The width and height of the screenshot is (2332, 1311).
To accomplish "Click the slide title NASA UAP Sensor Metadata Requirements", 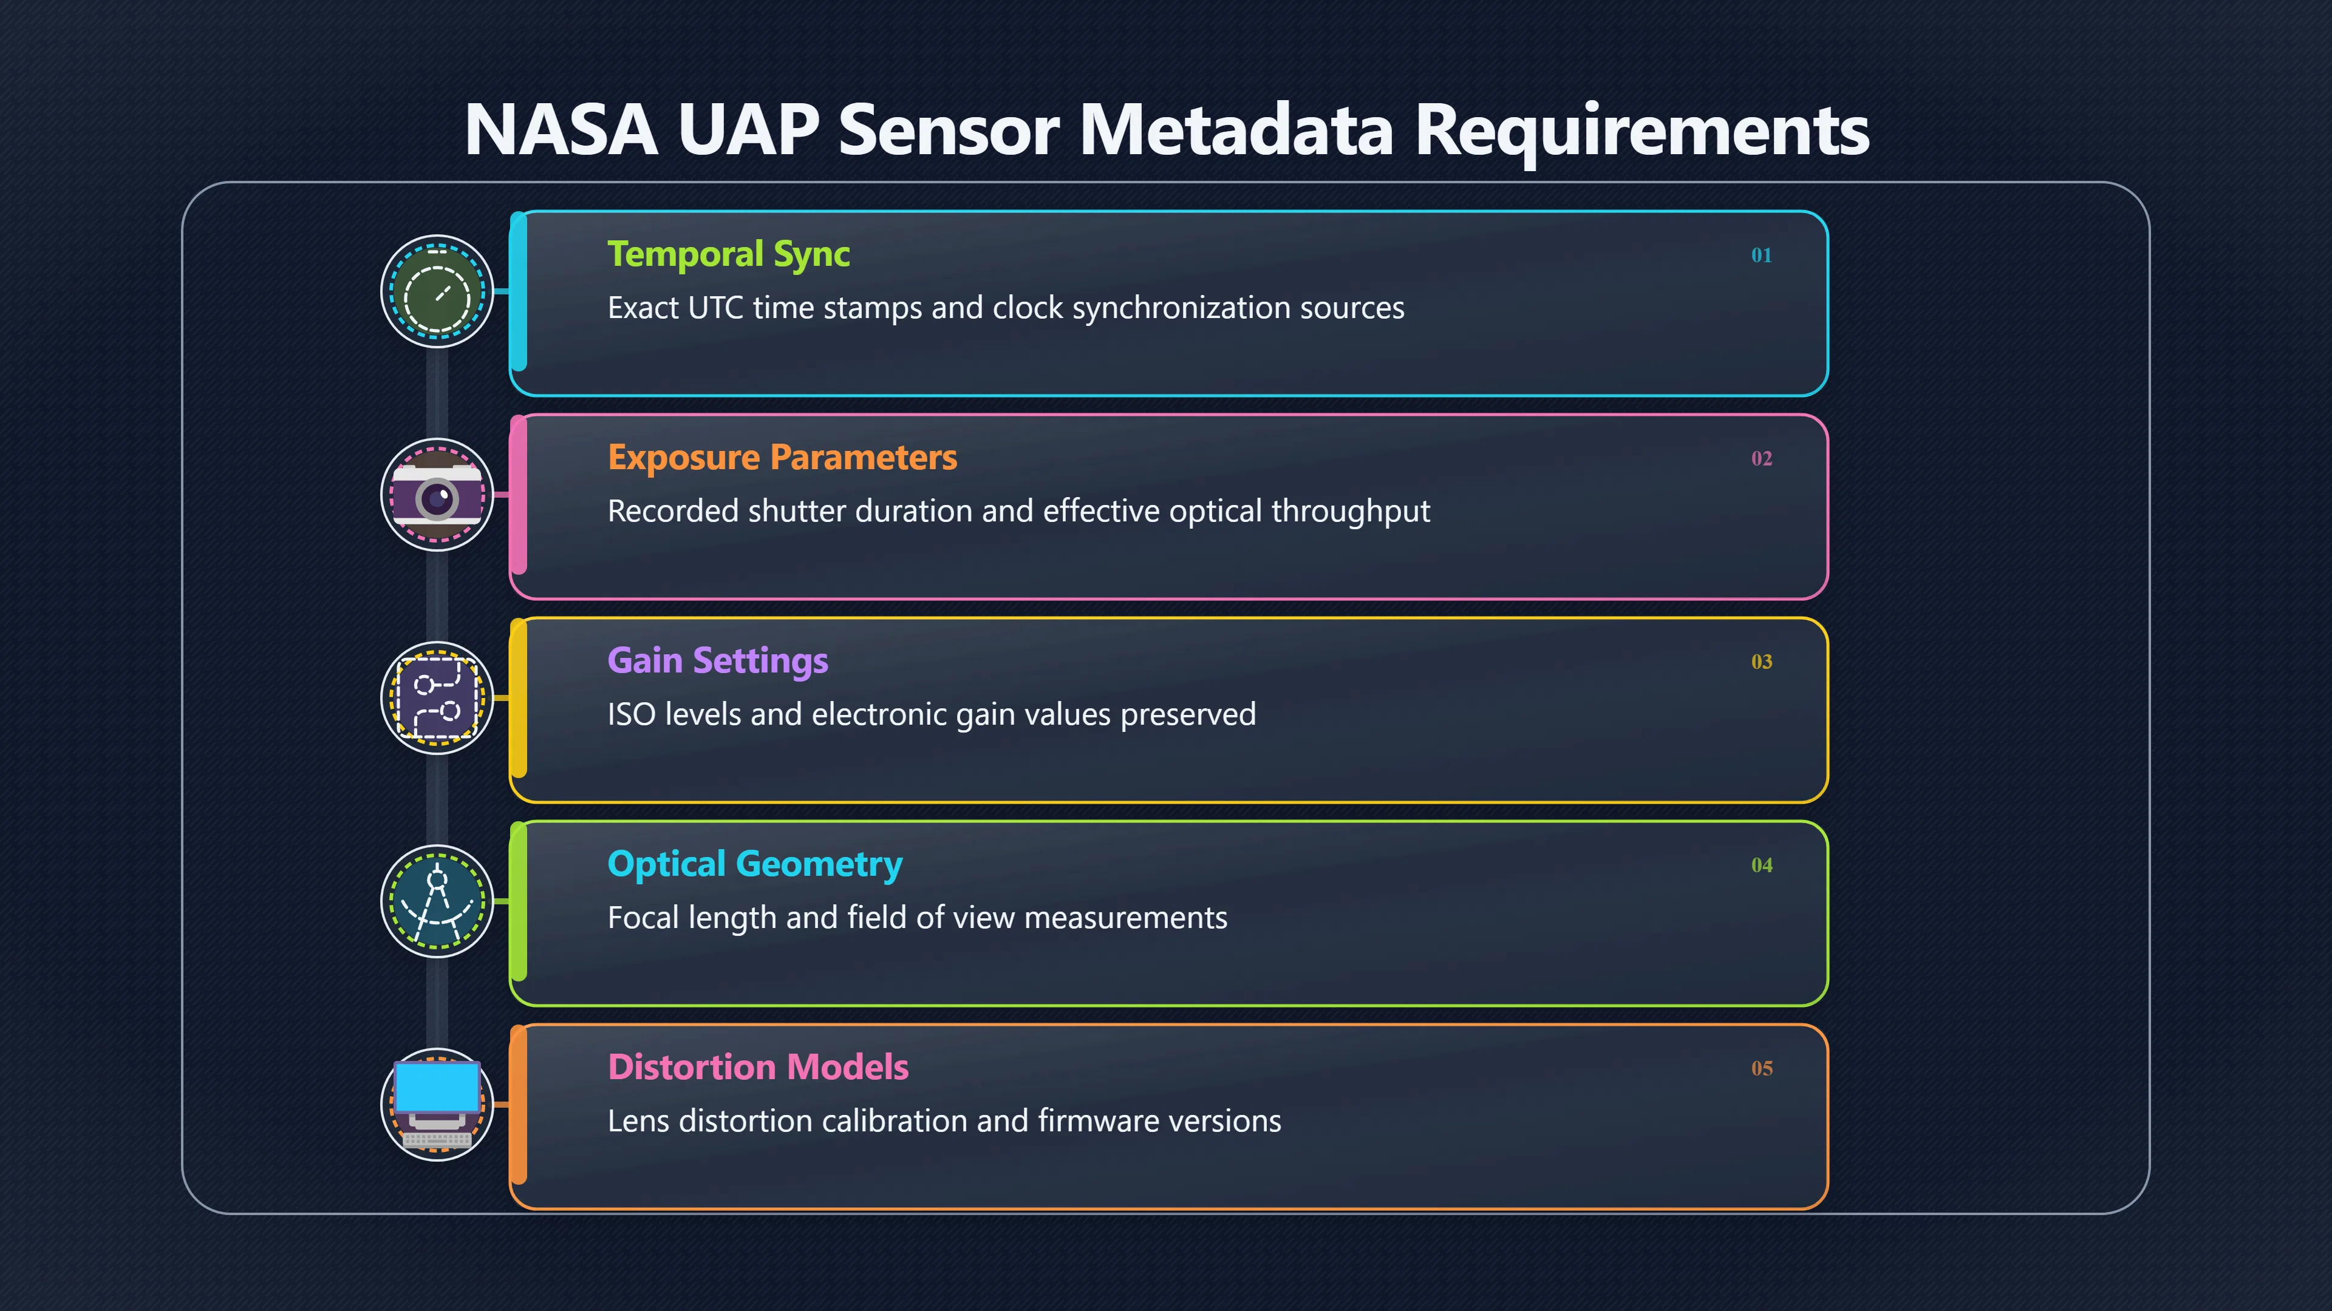I will pyautogui.click(x=1166, y=130).
